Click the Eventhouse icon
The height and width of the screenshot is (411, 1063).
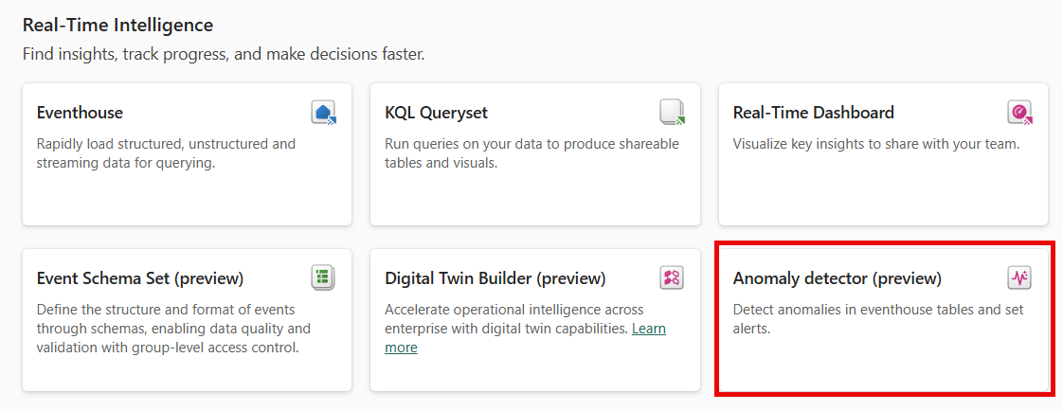click(x=324, y=112)
